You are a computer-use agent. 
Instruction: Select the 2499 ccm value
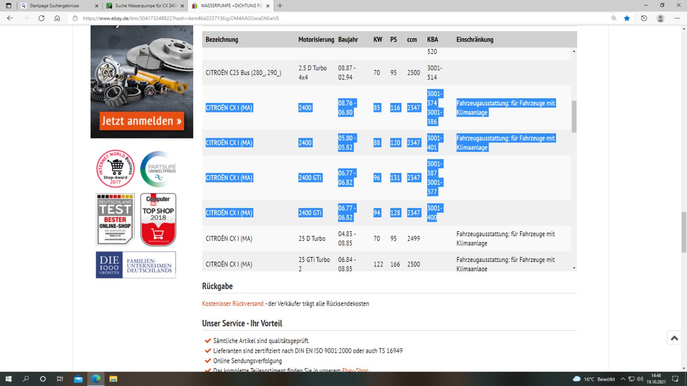413,238
